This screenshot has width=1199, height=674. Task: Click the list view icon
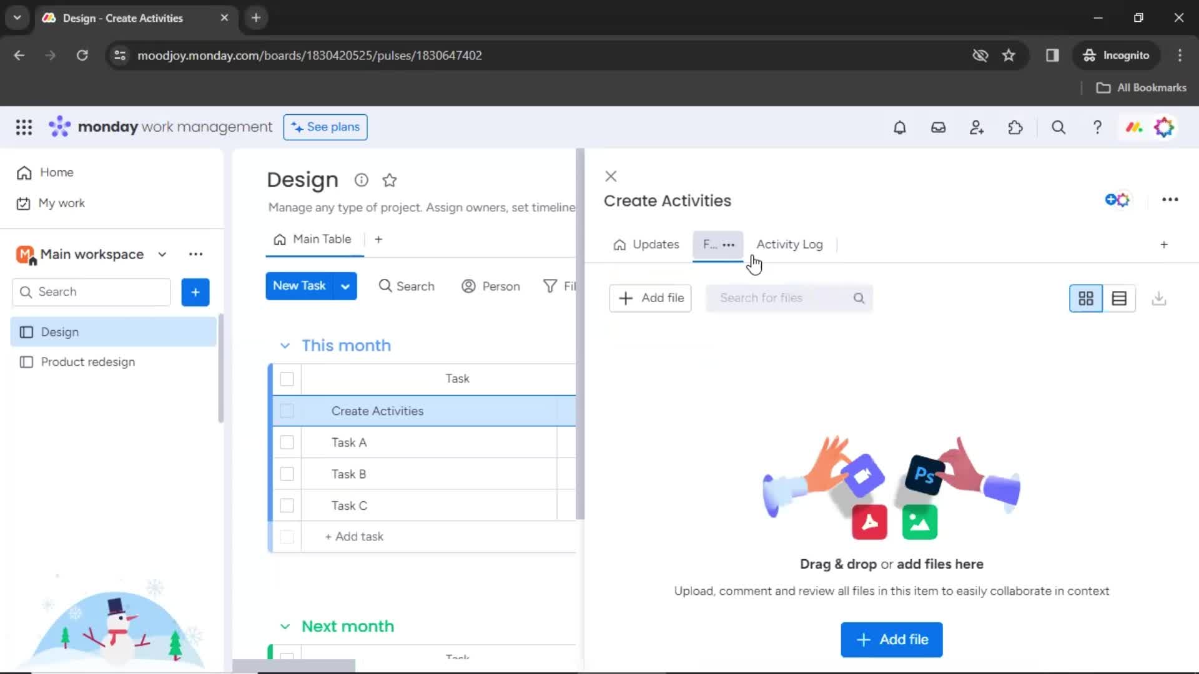point(1119,298)
